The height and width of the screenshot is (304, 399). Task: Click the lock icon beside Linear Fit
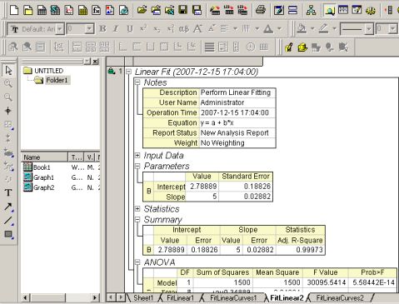pyautogui.click(x=112, y=71)
